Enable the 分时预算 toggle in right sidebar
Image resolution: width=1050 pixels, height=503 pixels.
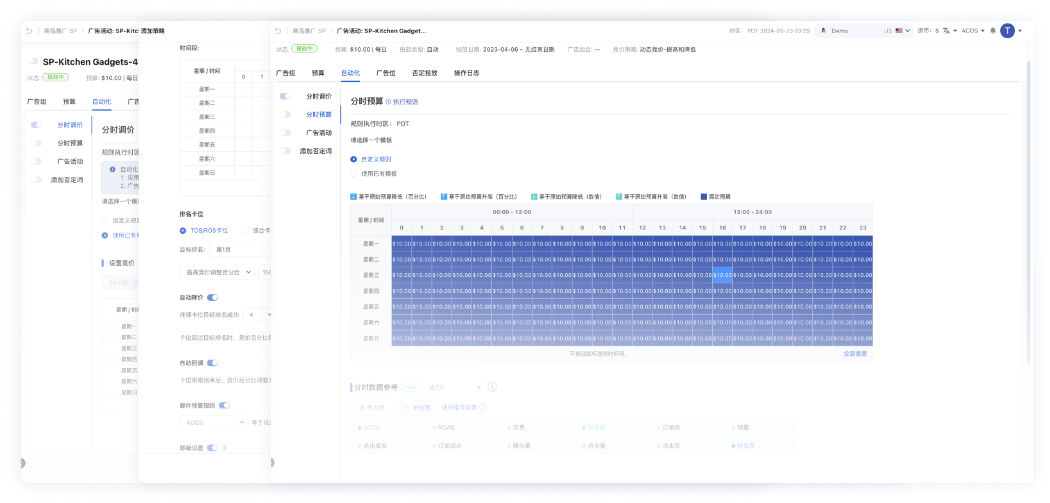click(x=285, y=114)
